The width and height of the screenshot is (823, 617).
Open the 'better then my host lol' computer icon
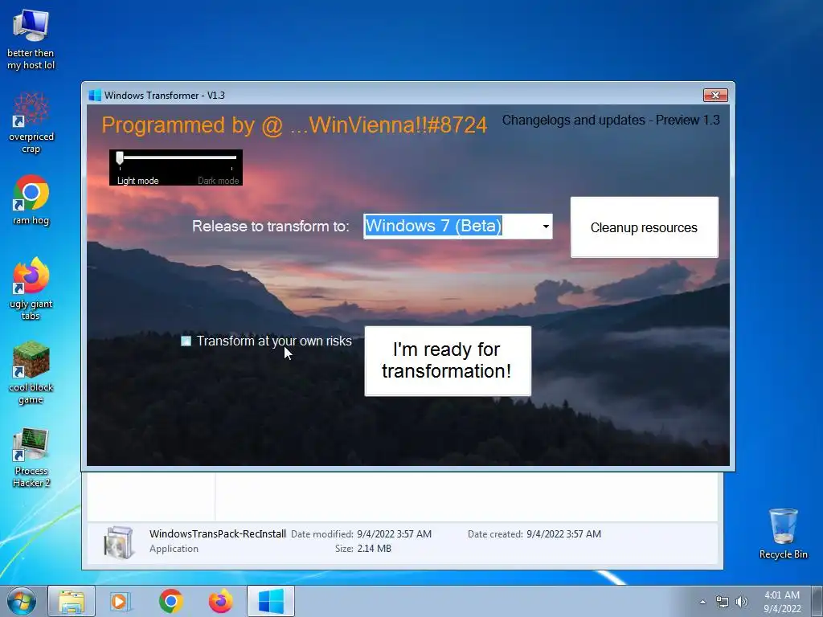pyautogui.click(x=31, y=39)
